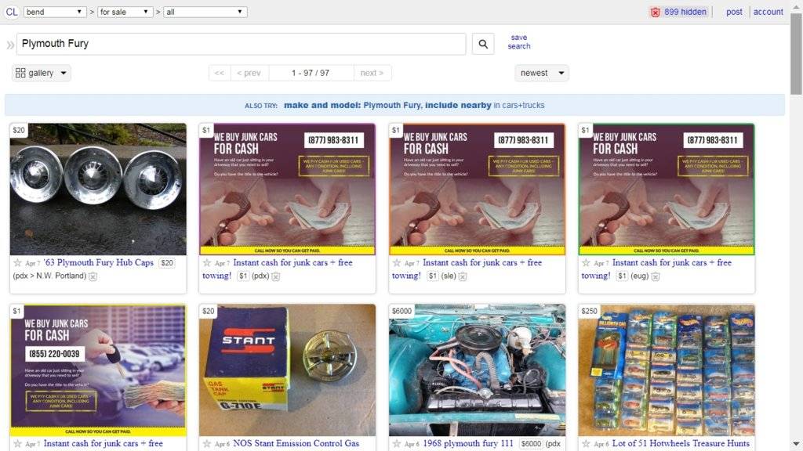This screenshot has width=803, height=451.
Task: Click the Plymouth Fury search input field
Action: [242, 44]
